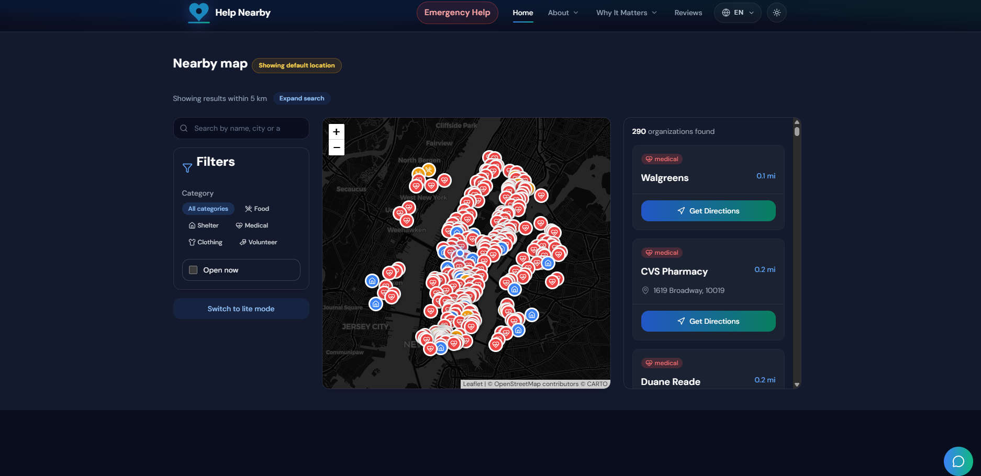Toggle the light/dark theme sun icon

click(777, 13)
